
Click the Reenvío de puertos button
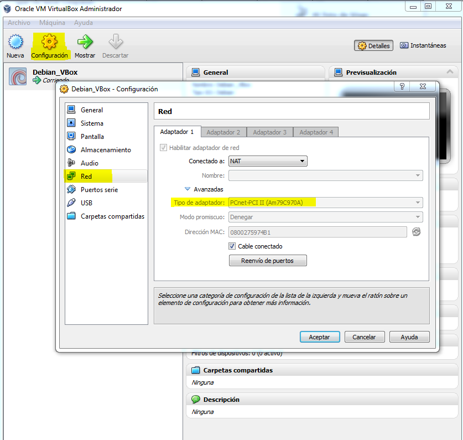click(268, 261)
